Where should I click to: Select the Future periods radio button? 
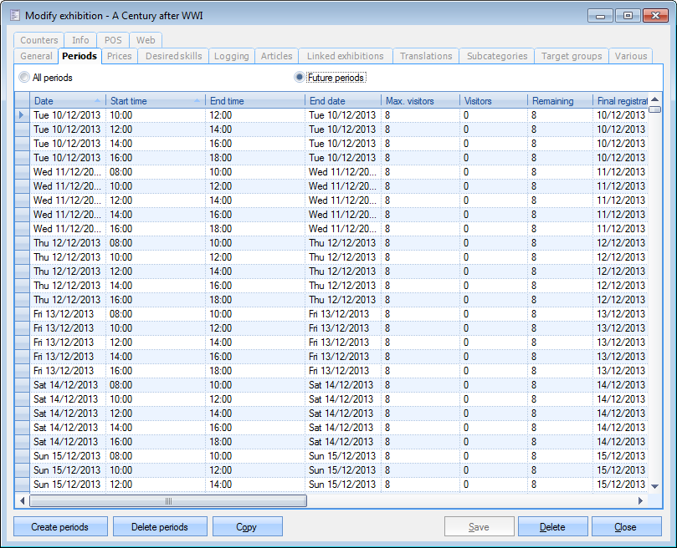pos(299,78)
